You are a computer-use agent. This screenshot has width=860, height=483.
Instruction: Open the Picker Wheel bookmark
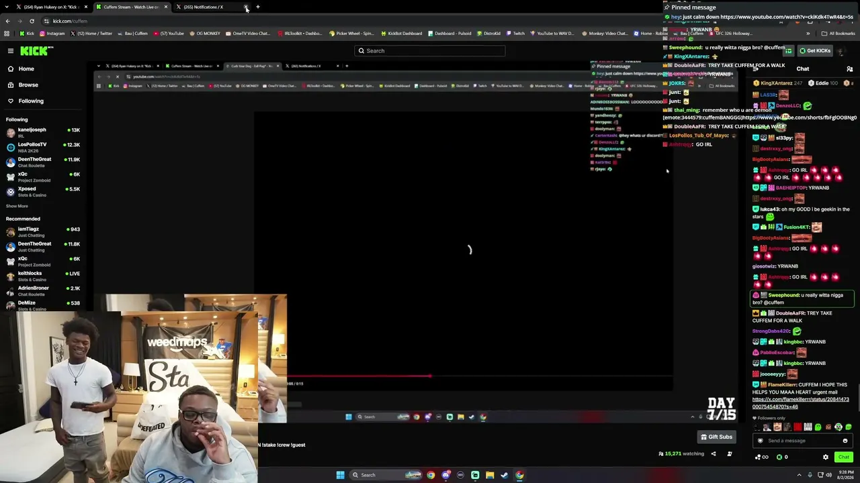351,34
